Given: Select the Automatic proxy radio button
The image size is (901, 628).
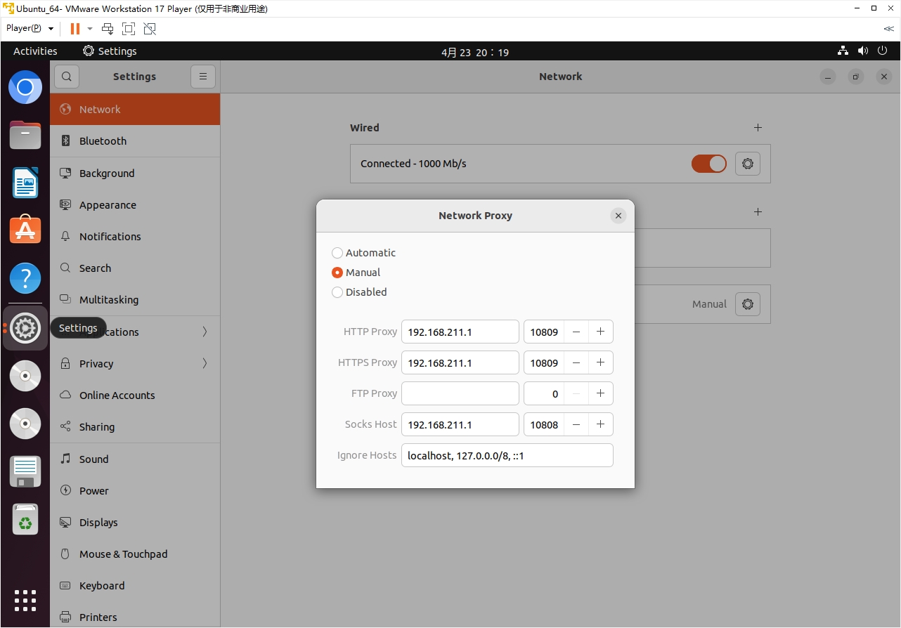Looking at the screenshot, I should click(337, 253).
